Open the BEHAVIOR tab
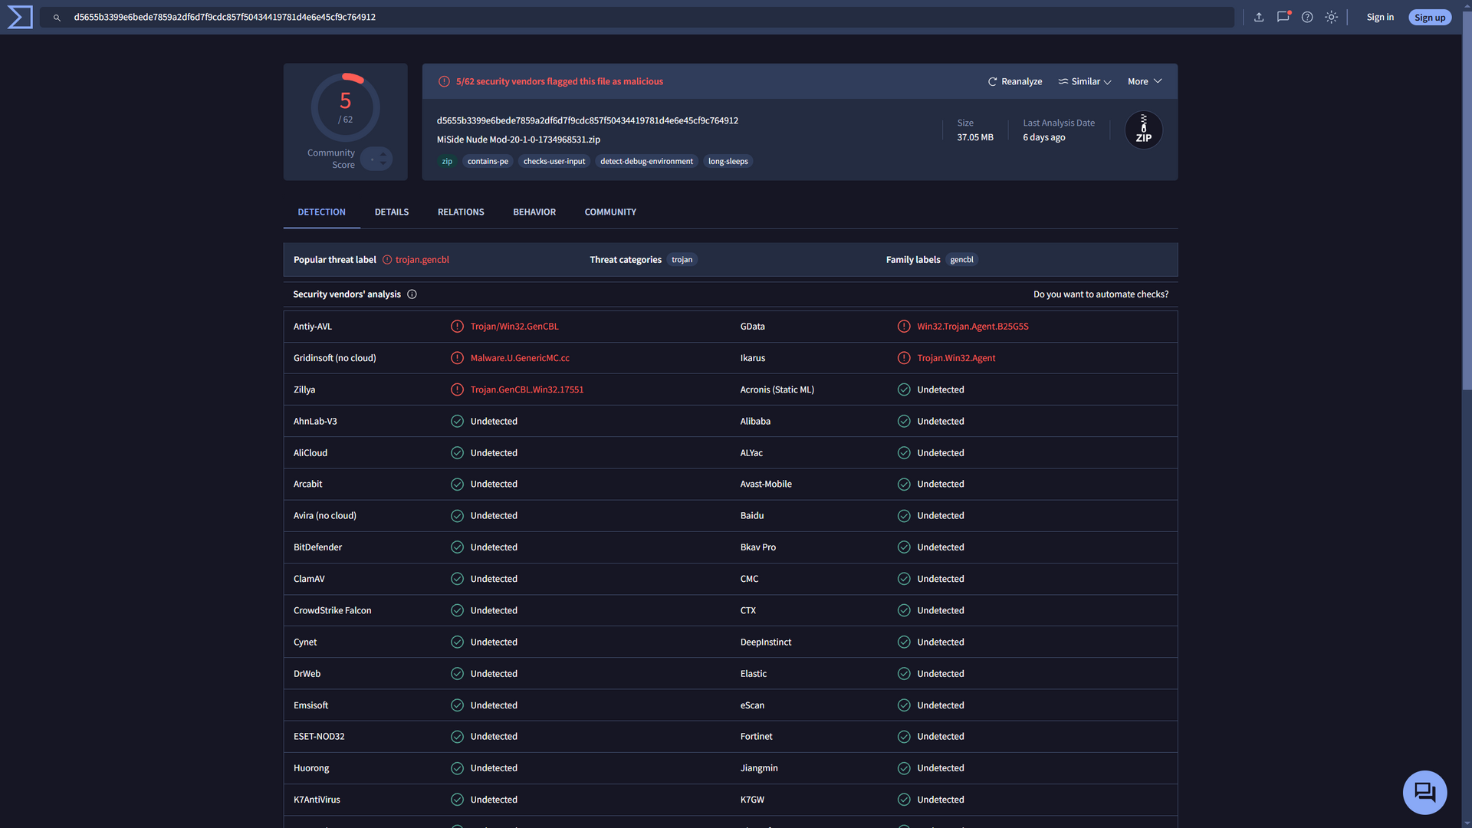This screenshot has width=1472, height=828. tap(534, 212)
